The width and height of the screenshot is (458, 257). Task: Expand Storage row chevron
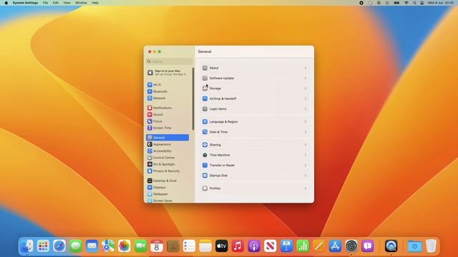click(306, 89)
